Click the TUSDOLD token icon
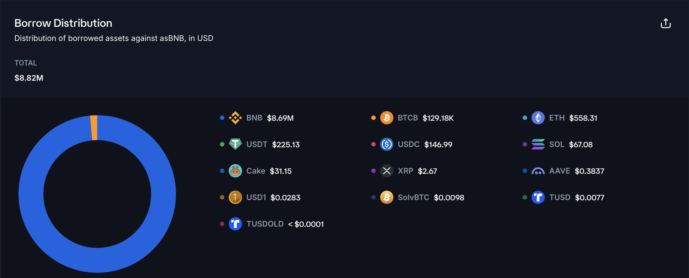The height and width of the screenshot is (278, 689). 235,224
